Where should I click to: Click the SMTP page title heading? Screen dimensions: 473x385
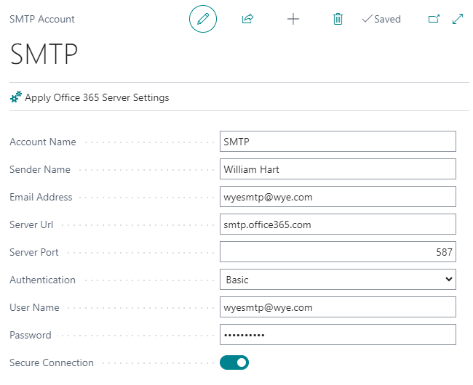click(44, 54)
